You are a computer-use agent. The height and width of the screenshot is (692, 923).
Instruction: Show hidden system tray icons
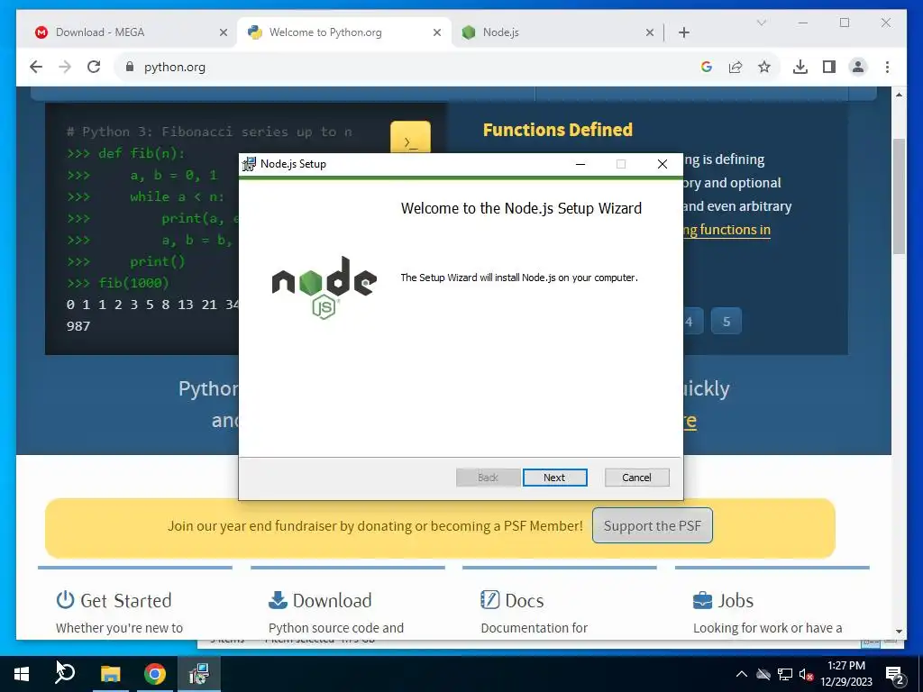[742, 674]
